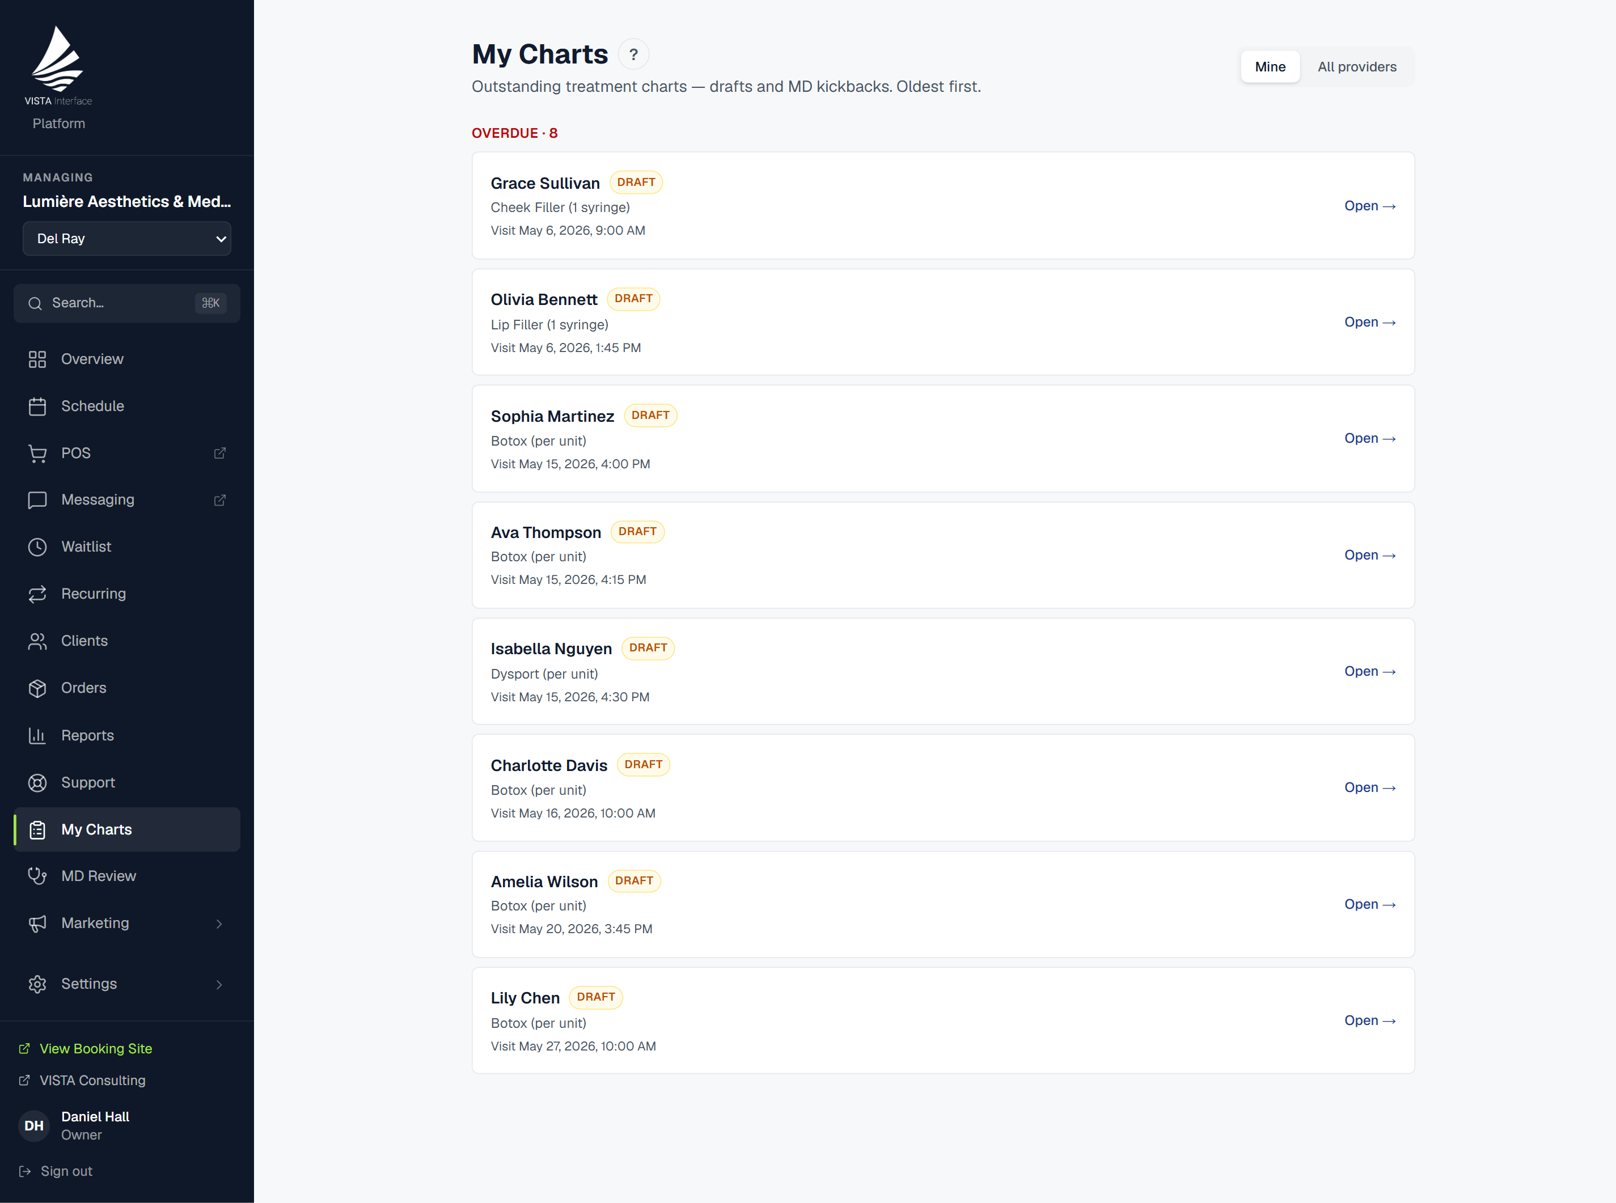Screen dimensions: 1616x1203
Task: Expand the Marketing submenu chevron
Action: [x=219, y=924]
